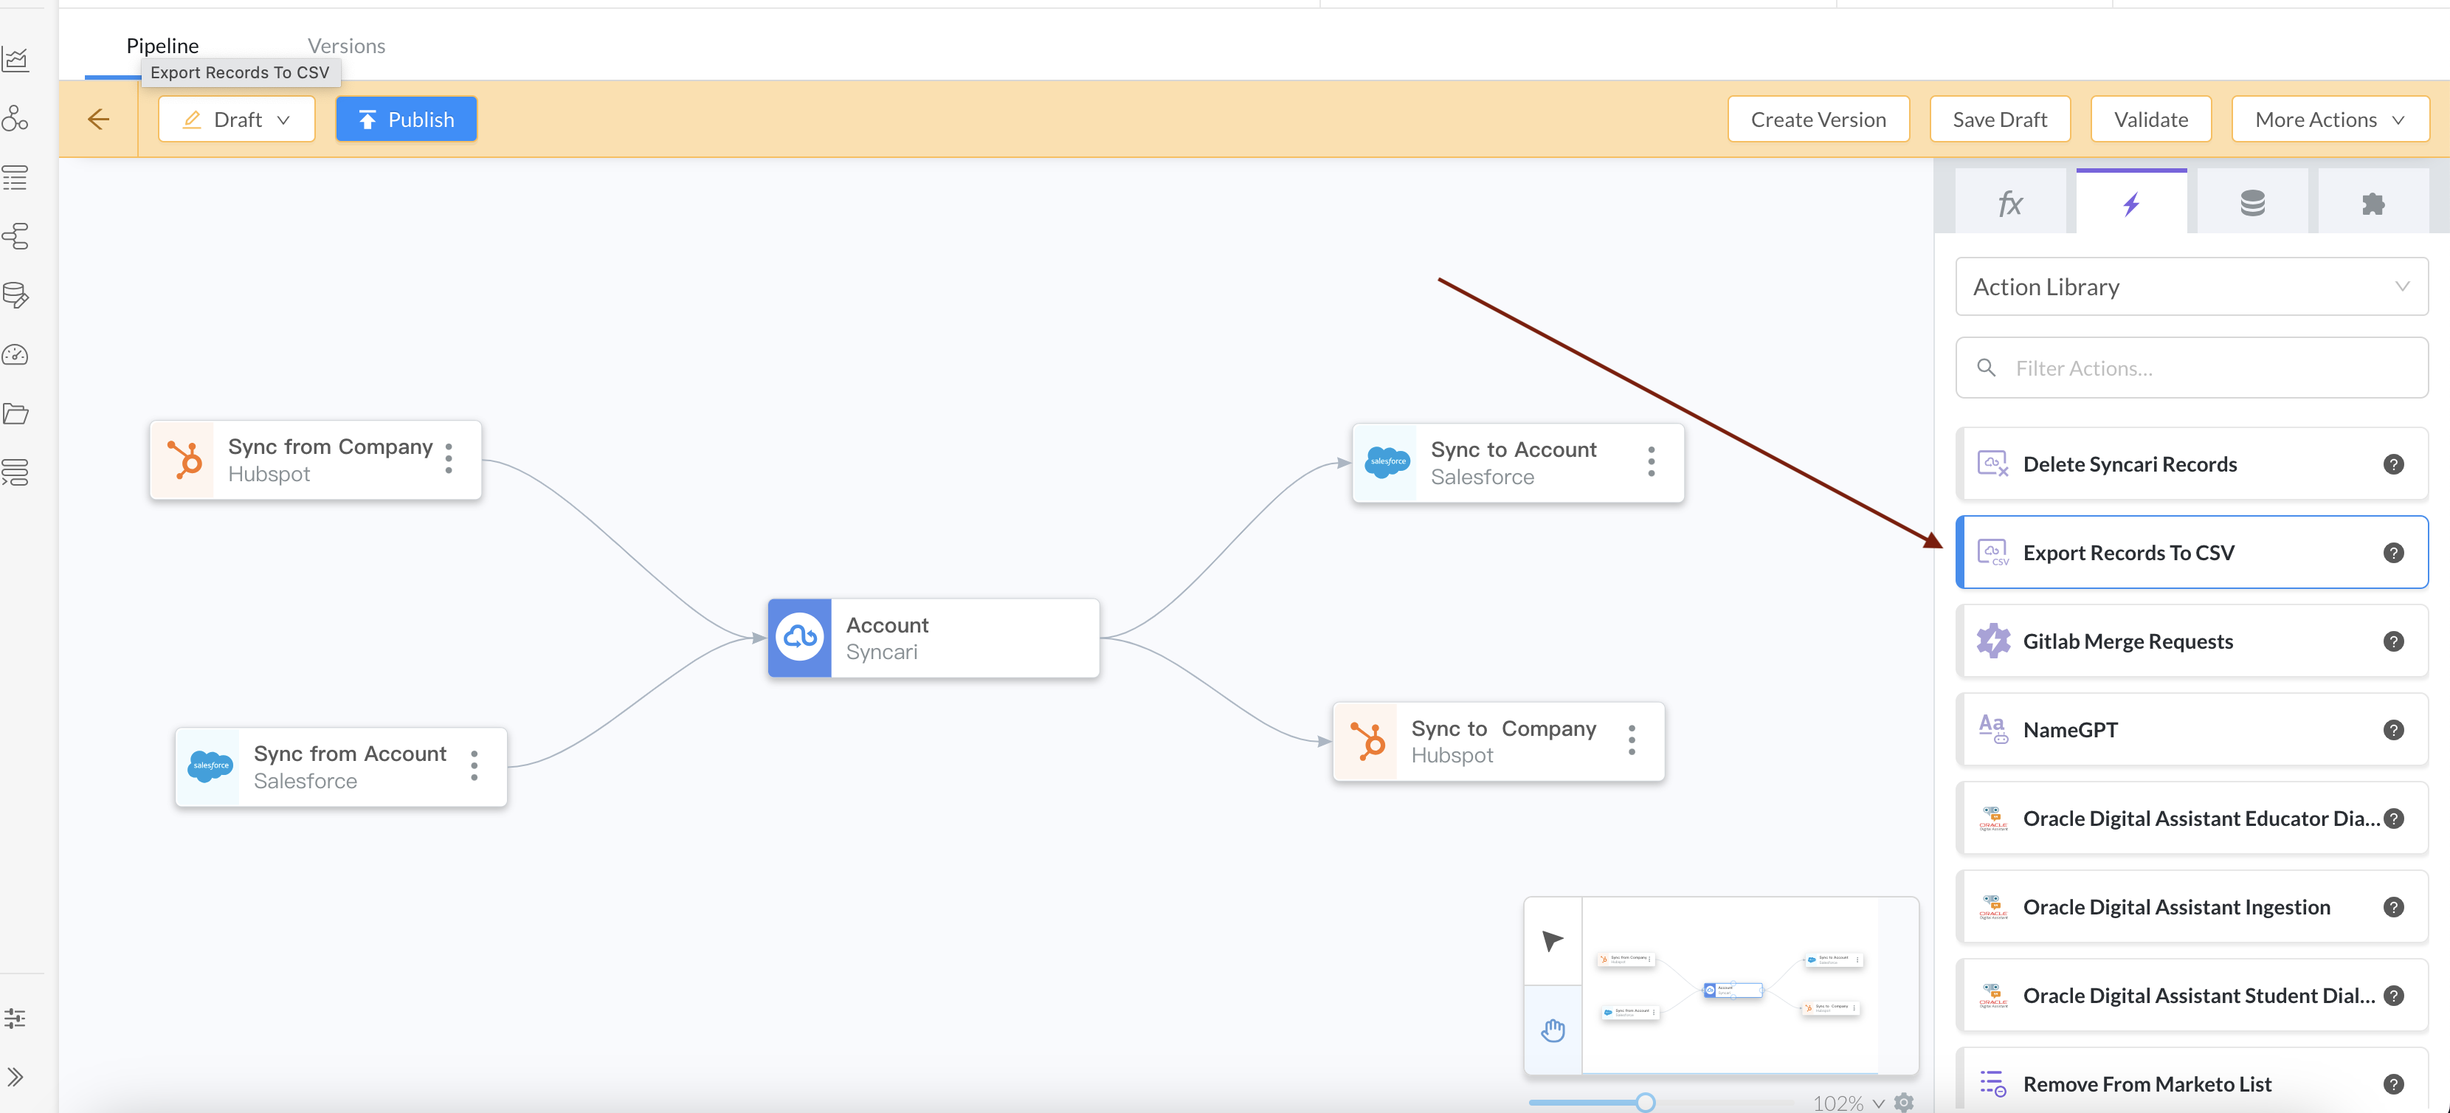Select Export Records To CSV action
The image size is (2450, 1113).
click(2191, 553)
